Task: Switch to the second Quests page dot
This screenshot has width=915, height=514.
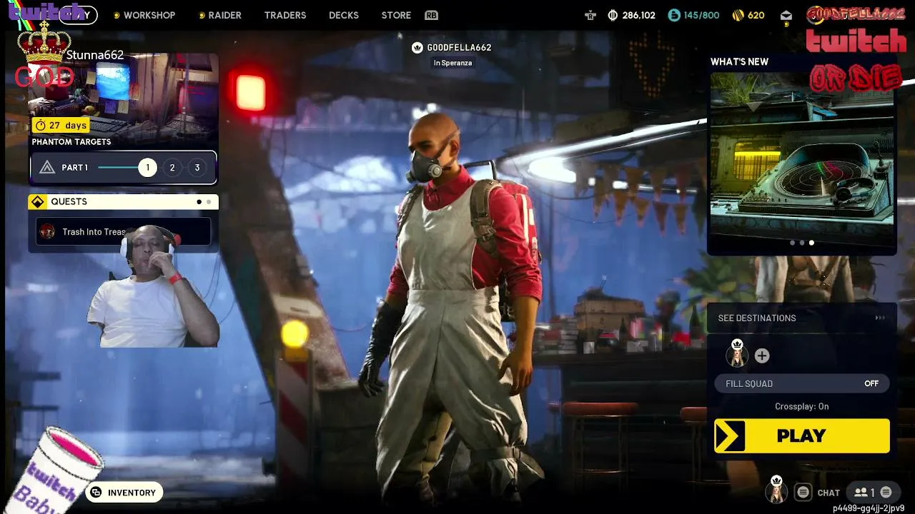Action: [209, 202]
